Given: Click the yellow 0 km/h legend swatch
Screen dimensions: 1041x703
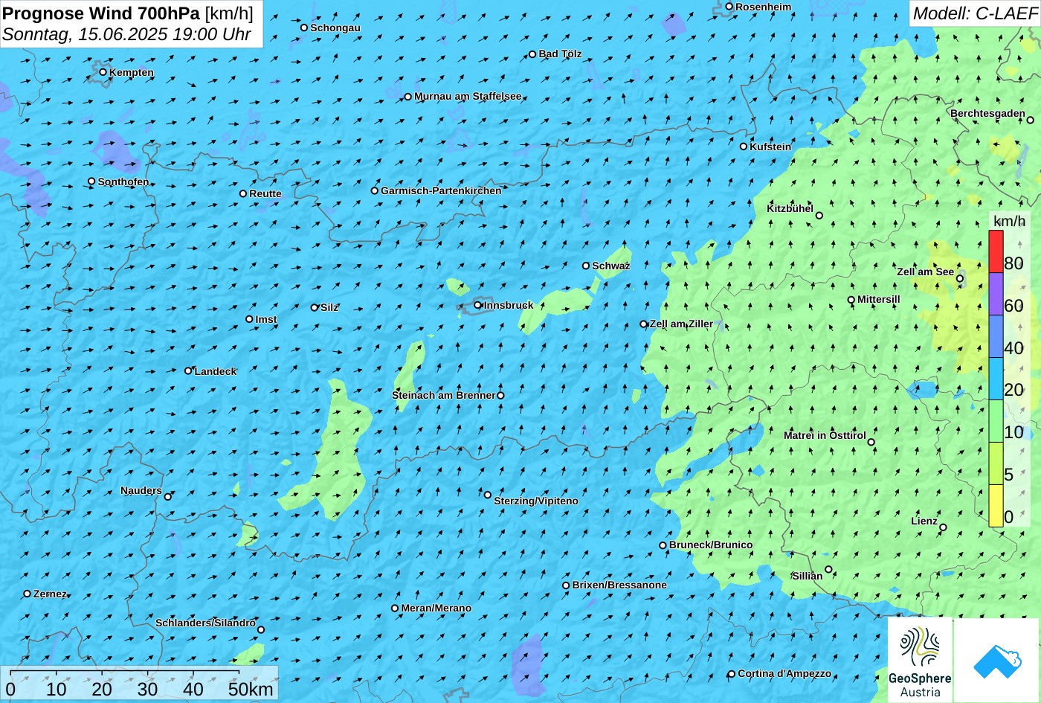Looking at the screenshot, I should [x=996, y=506].
